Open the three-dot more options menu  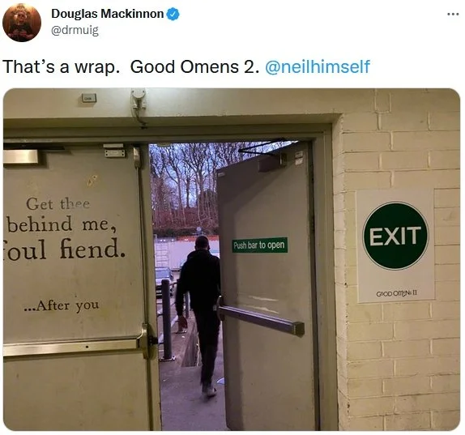click(453, 14)
